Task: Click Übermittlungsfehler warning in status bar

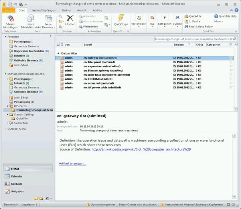Action: [x=101, y=205]
